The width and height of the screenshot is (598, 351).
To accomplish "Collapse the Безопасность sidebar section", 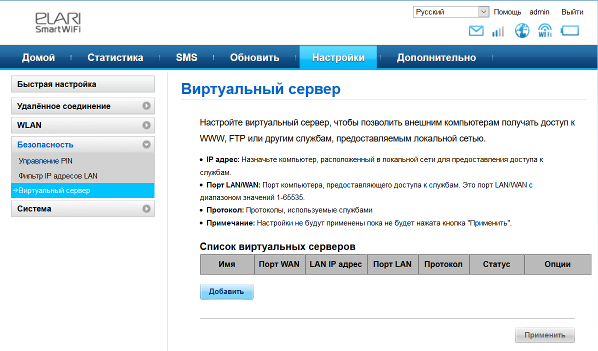I will point(83,144).
